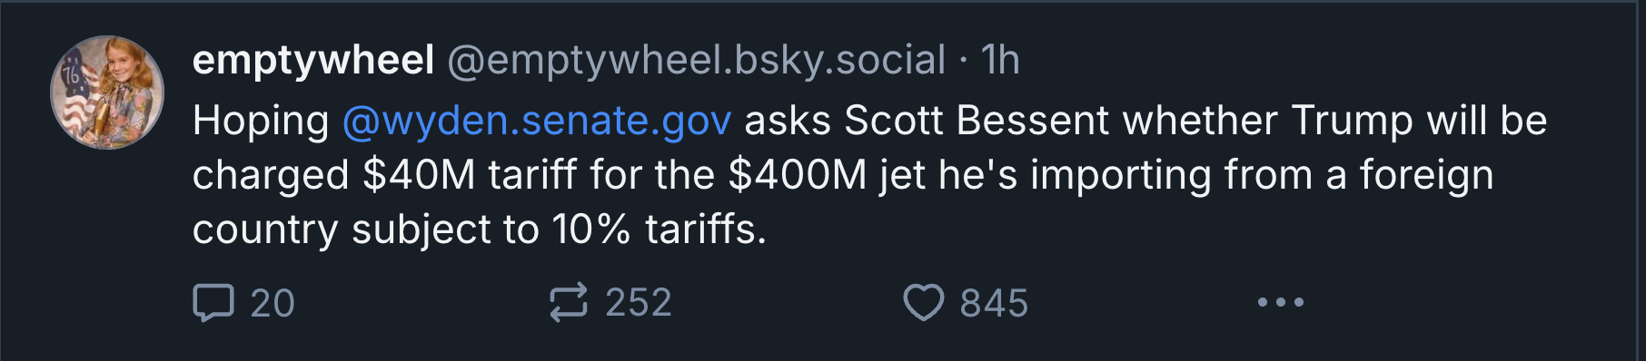1646x361 pixels.
Task: Click the emptywheel display name
Action: [313, 61]
